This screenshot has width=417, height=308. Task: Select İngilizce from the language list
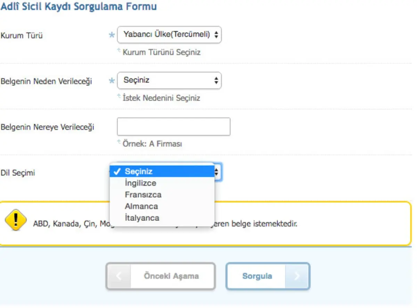(x=140, y=183)
